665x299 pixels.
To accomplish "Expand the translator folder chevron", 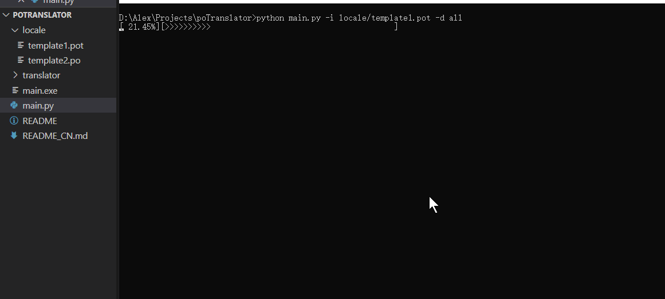I will (15, 75).
